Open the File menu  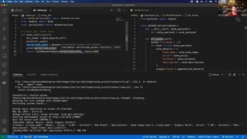[15, 2]
